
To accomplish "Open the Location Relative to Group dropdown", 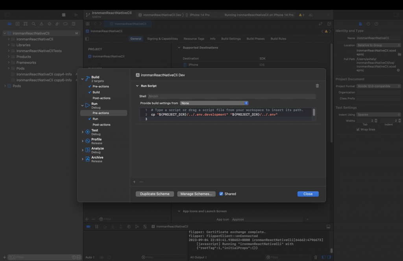I will tap(379, 45).
